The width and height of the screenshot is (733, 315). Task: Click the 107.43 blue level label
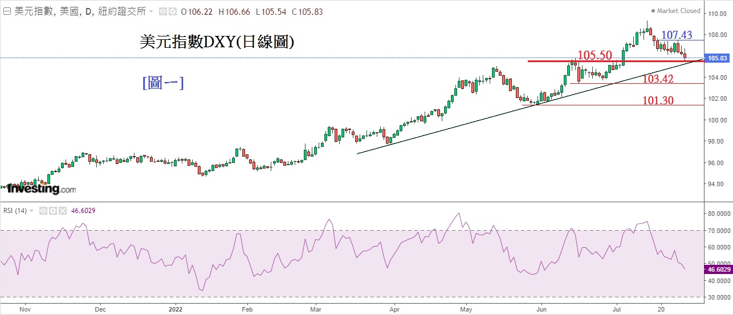pyautogui.click(x=677, y=35)
